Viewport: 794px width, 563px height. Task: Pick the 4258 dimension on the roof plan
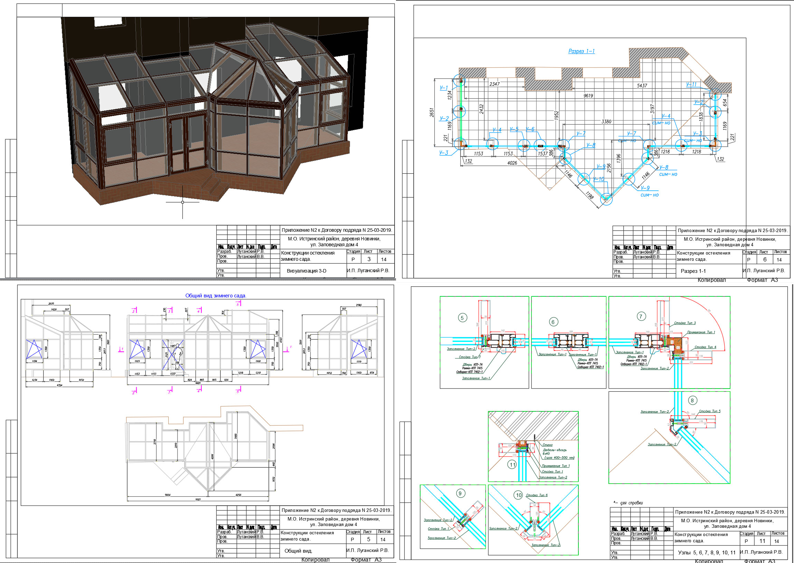[238, 495]
